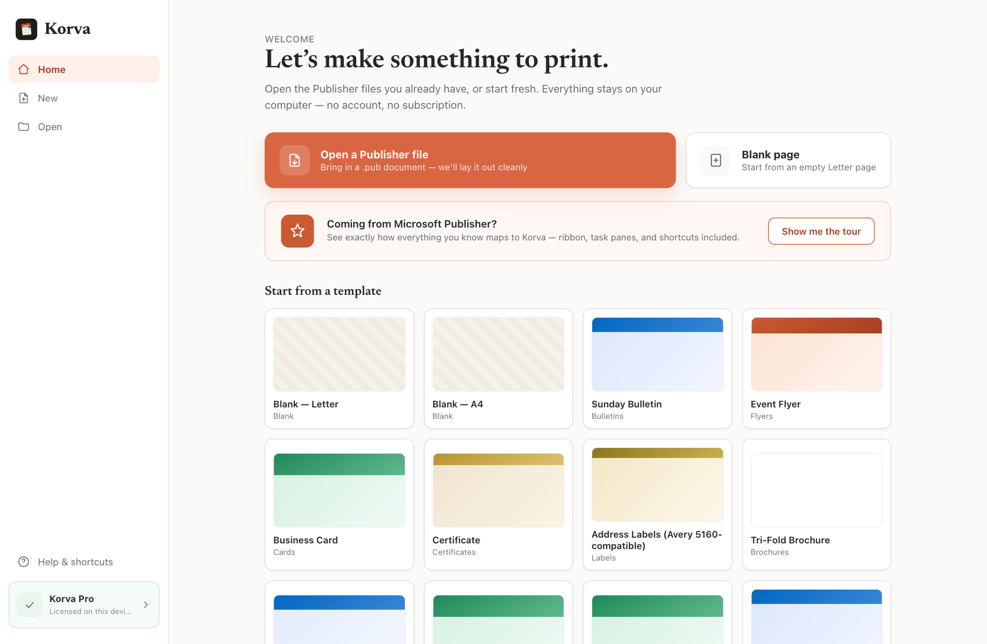The height and width of the screenshot is (644, 987).
Task: Click the 'Certificates' category label
Action: (x=454, y=552)
